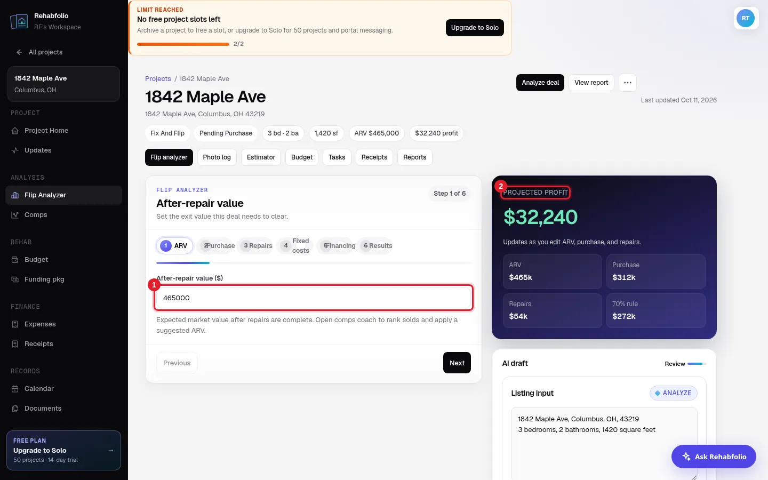Jump to wizard step 6 Results
The image size is (768, 480).
pyautogui.click(x=377, y=246)
